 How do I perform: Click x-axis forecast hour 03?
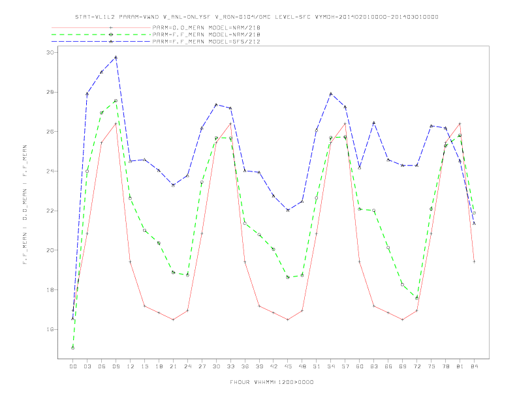[87, 366]
